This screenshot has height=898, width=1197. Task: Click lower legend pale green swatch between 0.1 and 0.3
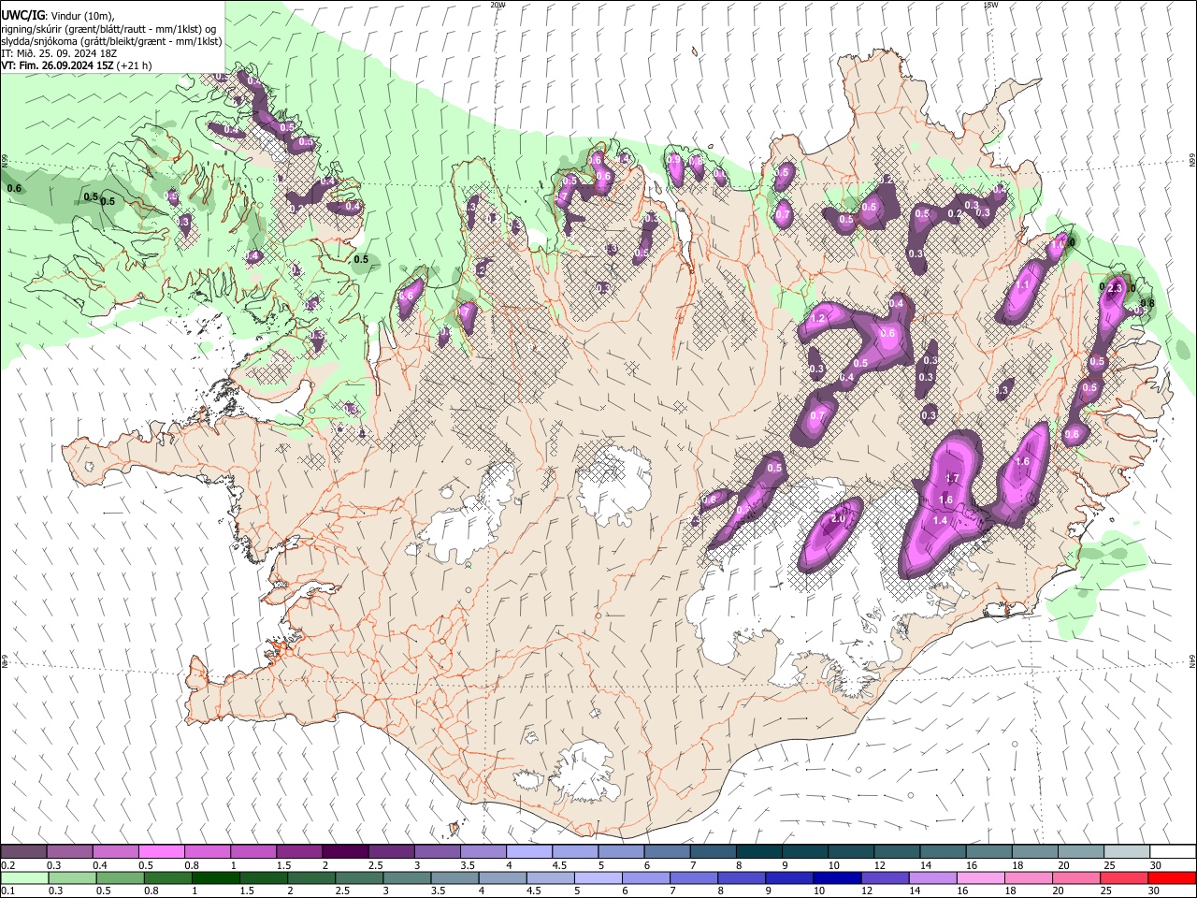(23, 878)
